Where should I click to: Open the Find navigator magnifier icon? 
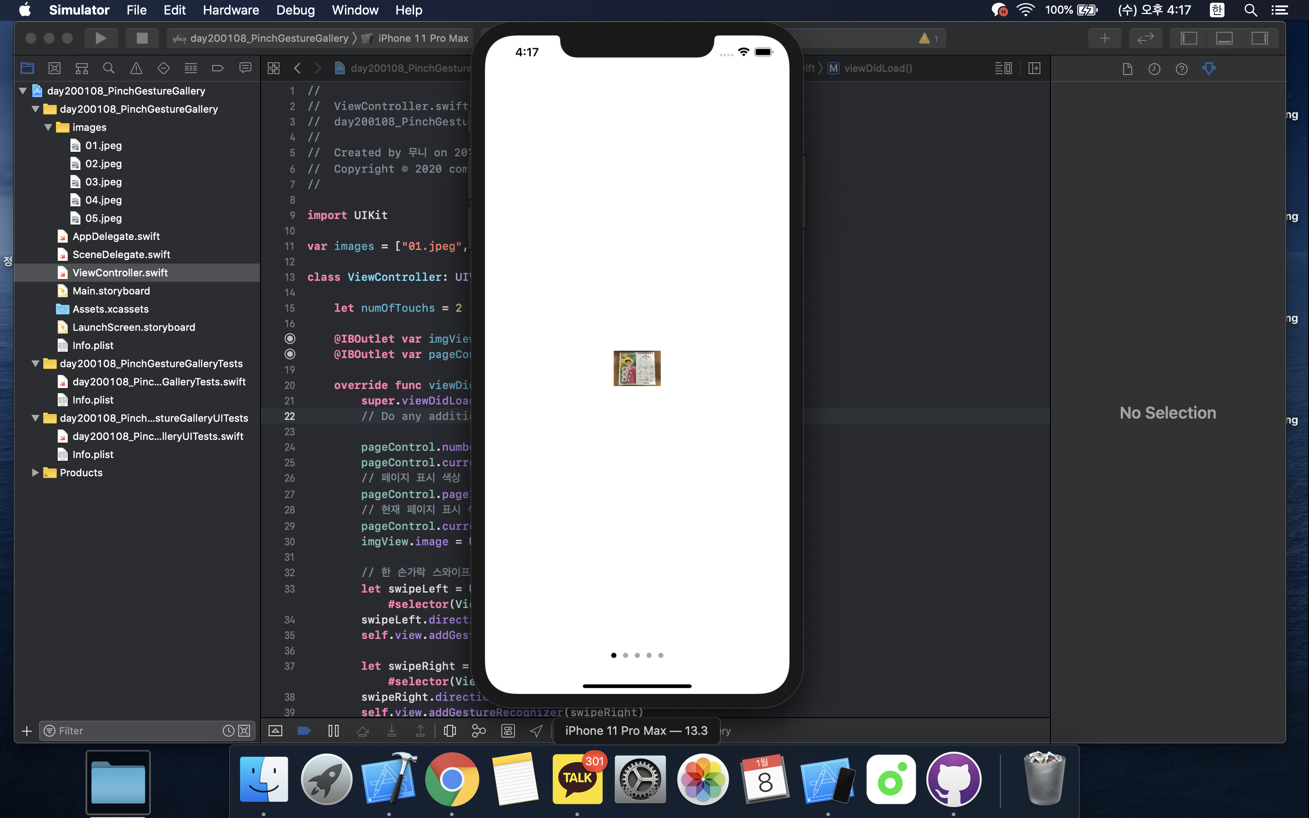click(x=109, y=68)
